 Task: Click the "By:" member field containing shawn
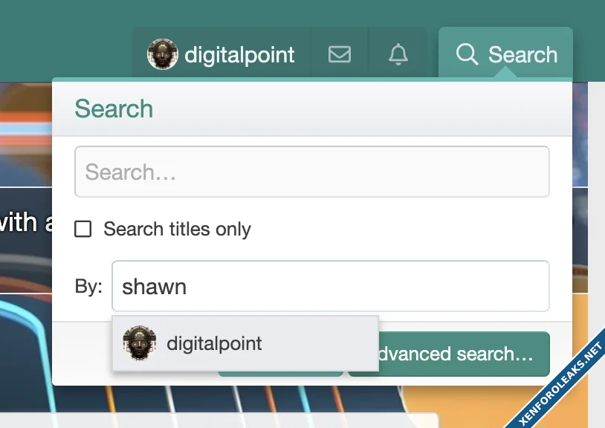(330, 286)
